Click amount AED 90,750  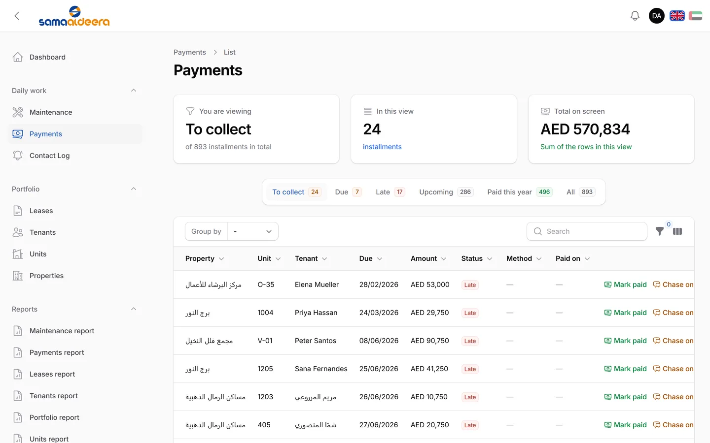[x=430, y=341]
